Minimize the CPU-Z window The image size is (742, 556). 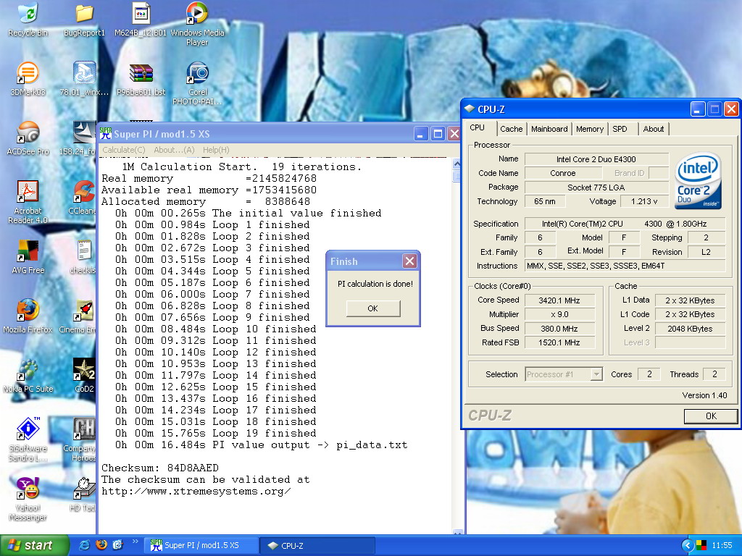(x=698, y=110)
